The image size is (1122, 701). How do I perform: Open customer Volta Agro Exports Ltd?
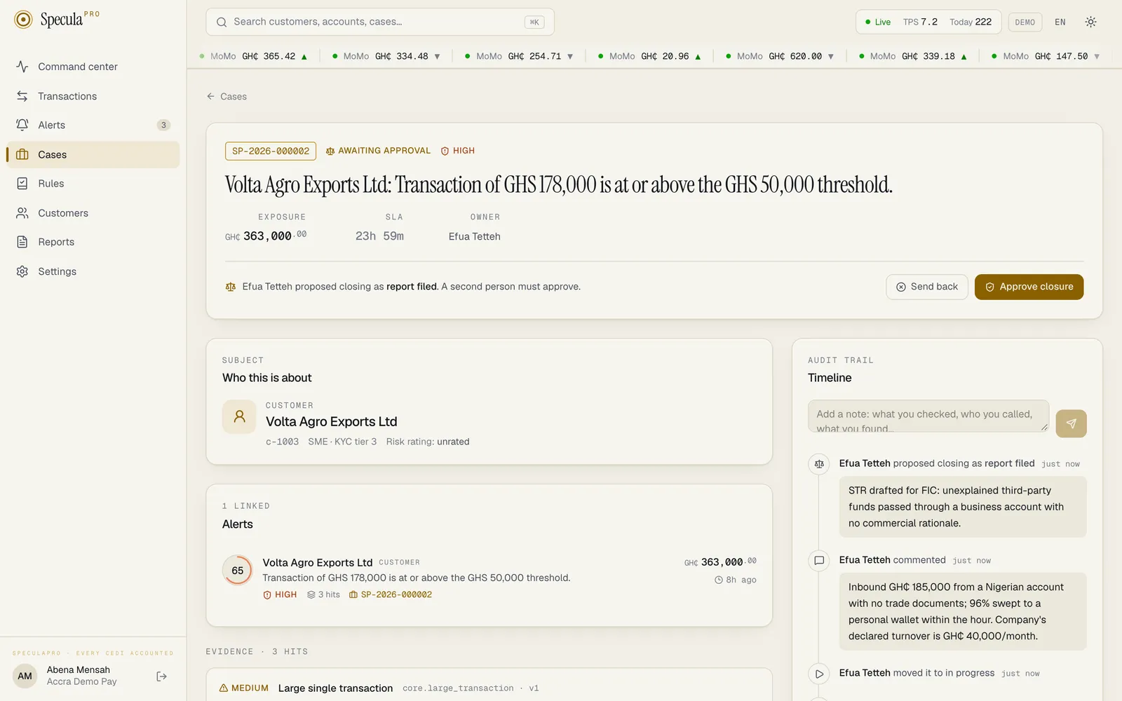pyautogui.click(x=332, y=421)
